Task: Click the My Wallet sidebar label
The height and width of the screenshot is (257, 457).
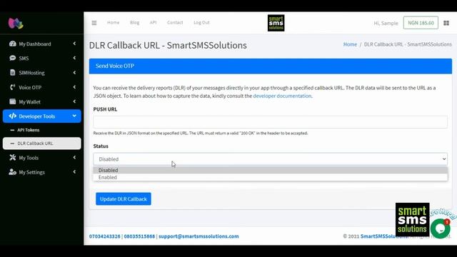Action: (29, 102)
